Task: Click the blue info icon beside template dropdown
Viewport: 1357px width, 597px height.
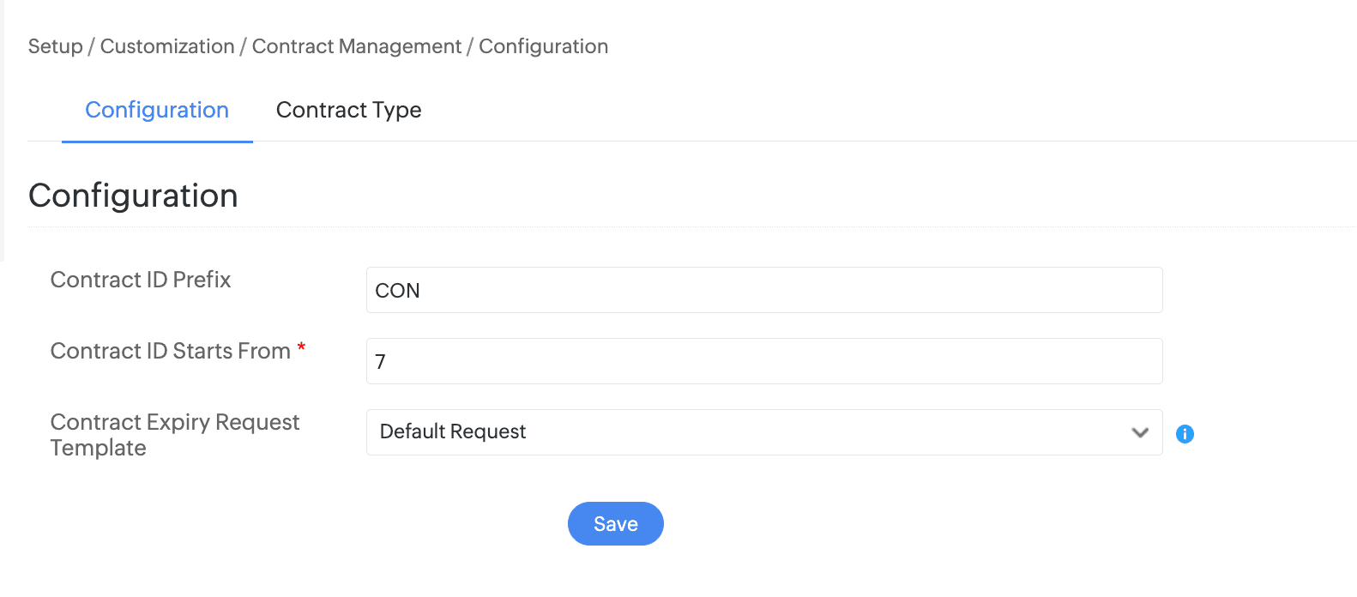Action: tap(1185, 434)
